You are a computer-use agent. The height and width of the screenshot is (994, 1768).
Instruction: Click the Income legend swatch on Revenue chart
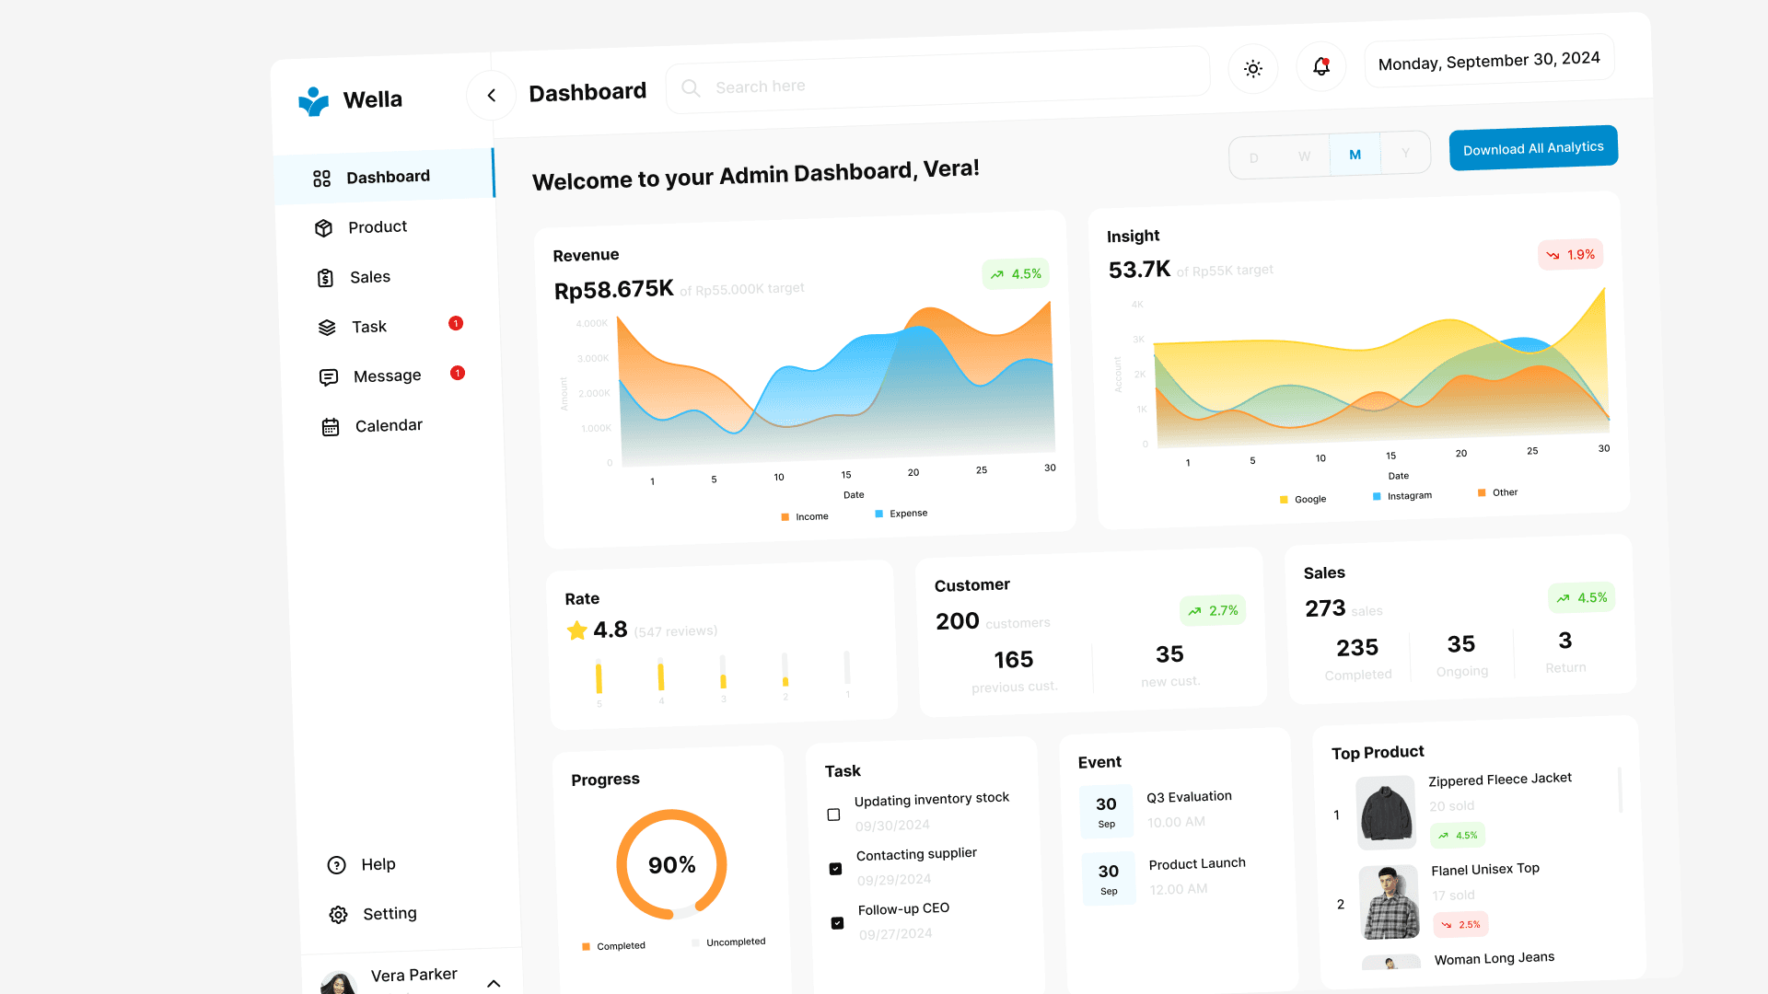point(785,516)
